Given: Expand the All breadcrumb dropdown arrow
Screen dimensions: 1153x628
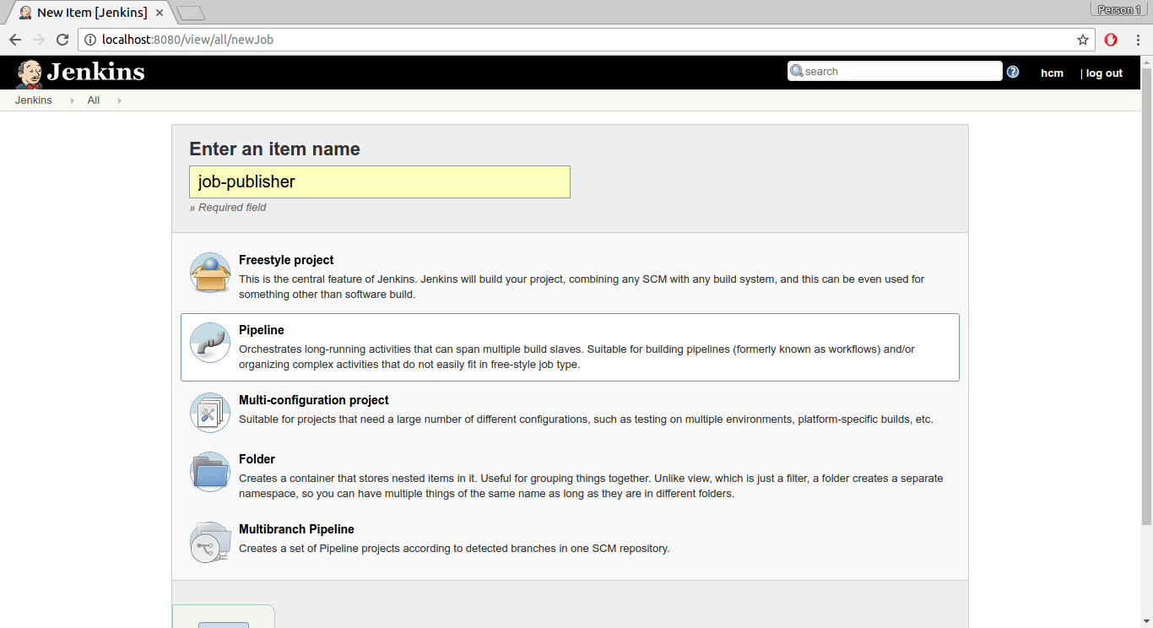Looking at the screenshot, I should 119,100.
